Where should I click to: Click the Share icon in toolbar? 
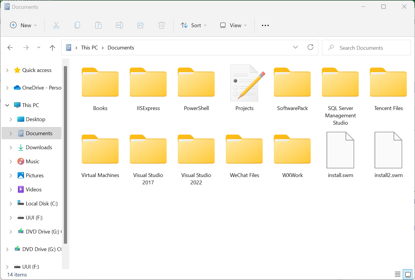(x=141, y=25)
